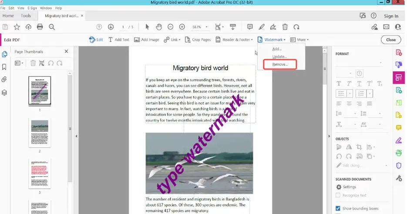Viewport: 407px width, 214px height.
Task: Open the View menu
Action: (x=21, y=8)
